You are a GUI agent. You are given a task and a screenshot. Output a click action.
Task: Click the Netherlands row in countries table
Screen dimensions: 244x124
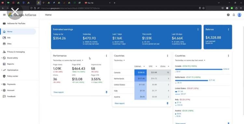(x=142, y=79)
